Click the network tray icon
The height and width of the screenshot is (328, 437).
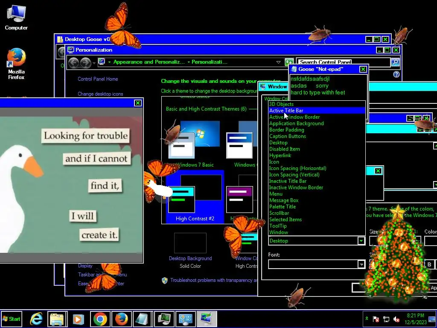click(x=386, y=319)
